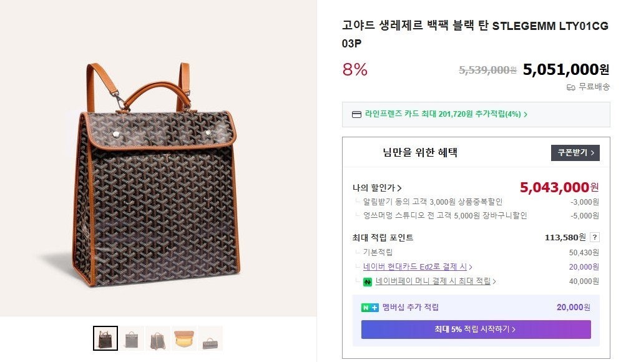Click the question mark help icon beside 113,580원
This screenshot has height=362, width=626.
595,237
